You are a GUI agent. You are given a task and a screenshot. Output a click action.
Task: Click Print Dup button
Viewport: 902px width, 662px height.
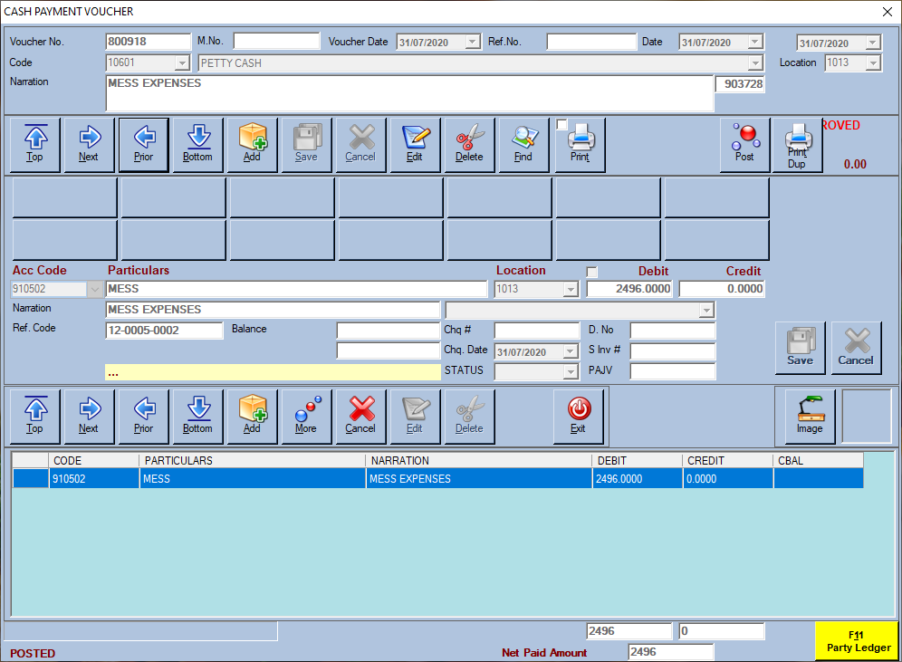797,145
